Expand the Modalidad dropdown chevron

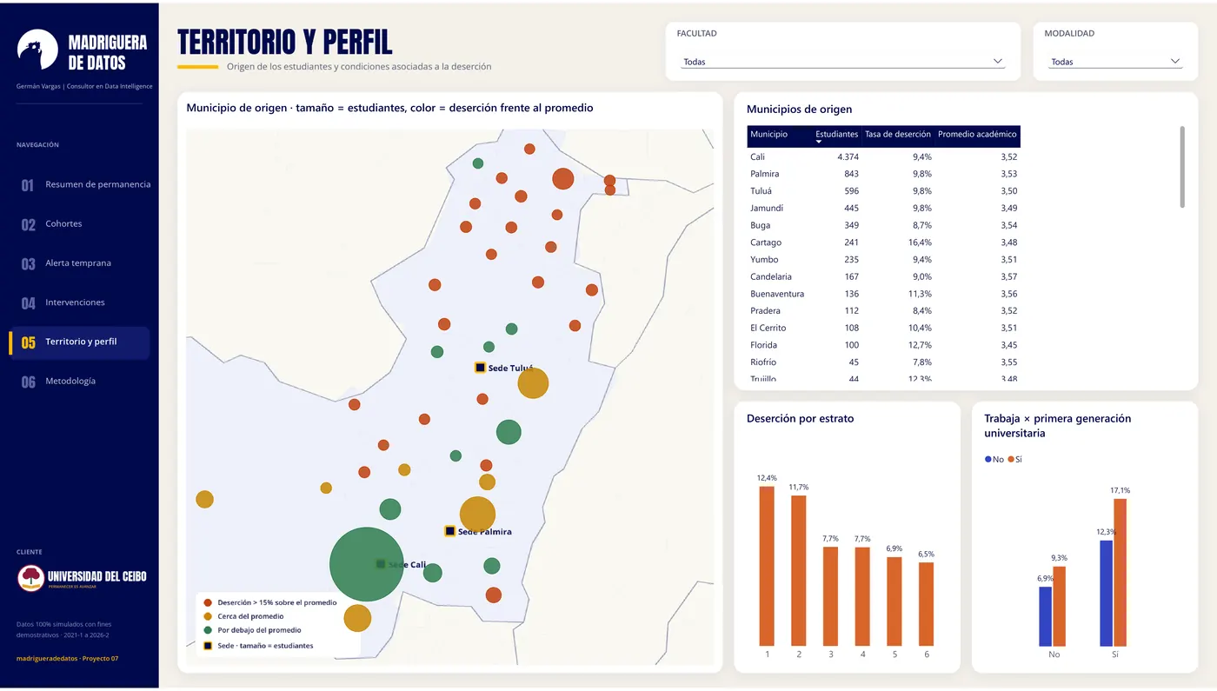click(x=1175, y=61)
